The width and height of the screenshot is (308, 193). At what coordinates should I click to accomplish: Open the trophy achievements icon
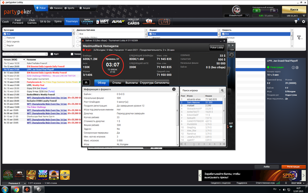pyautogui.click(x=296, y=22)
